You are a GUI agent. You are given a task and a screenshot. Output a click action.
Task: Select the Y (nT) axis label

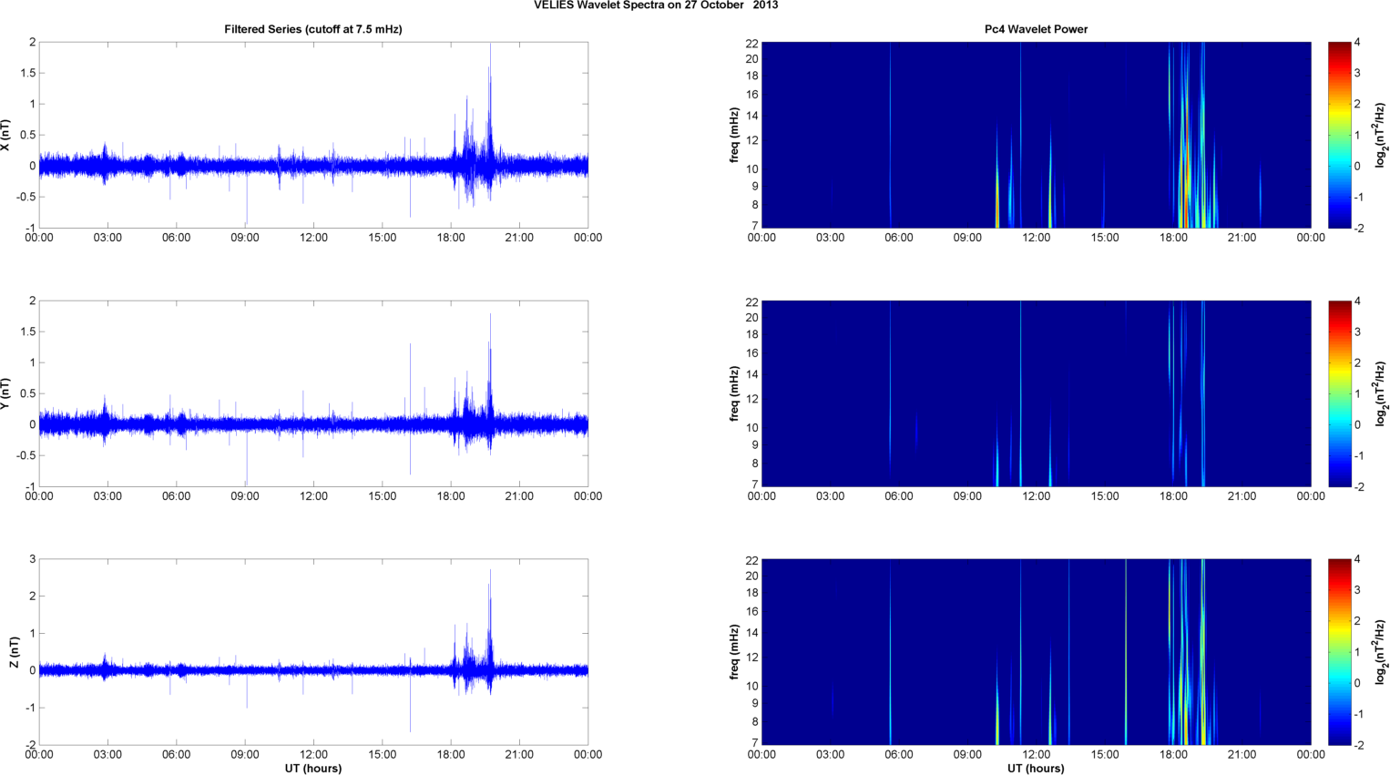click(6, 393)
